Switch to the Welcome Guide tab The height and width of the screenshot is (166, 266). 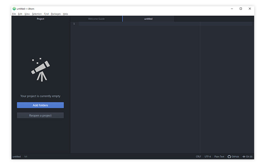(x=96, y=19)
